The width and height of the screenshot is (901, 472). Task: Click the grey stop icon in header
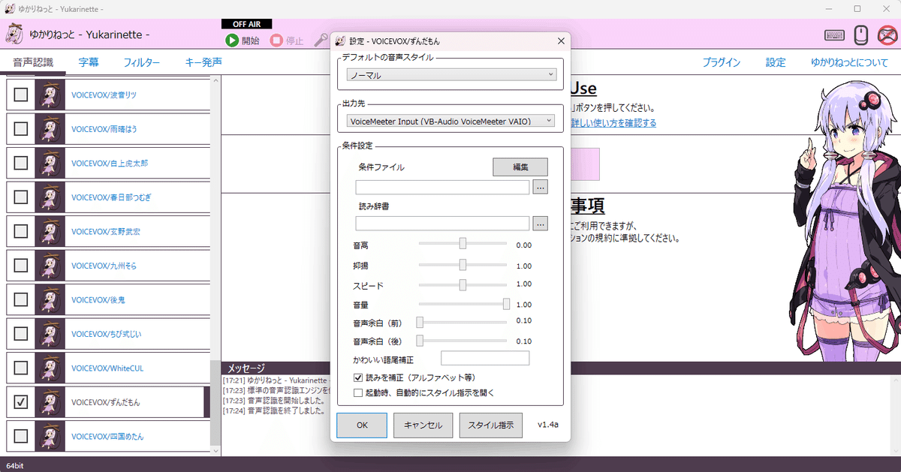pos(276,41)
